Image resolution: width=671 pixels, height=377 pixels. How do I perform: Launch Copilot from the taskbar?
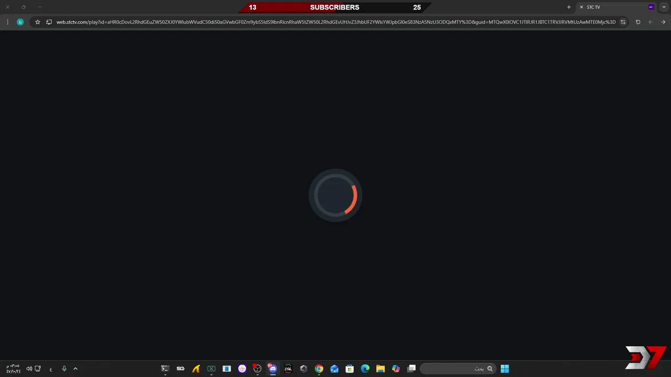point(396,369)
